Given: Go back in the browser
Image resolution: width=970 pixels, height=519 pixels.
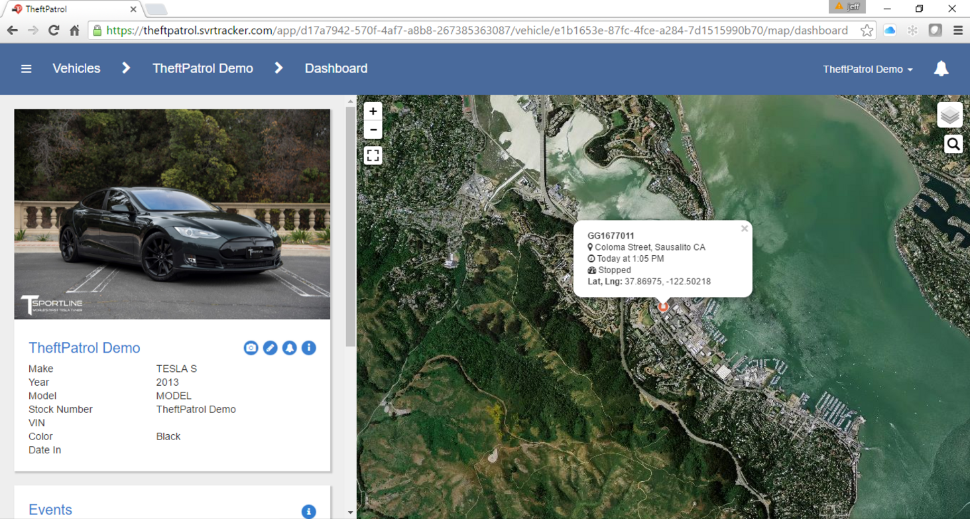Looking at the screenshot, I should click(12, 30).
